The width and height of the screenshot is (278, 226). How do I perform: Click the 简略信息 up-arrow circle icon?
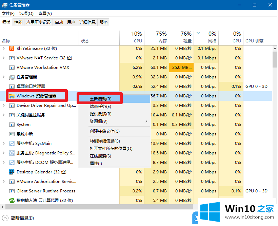coord(5,218)
